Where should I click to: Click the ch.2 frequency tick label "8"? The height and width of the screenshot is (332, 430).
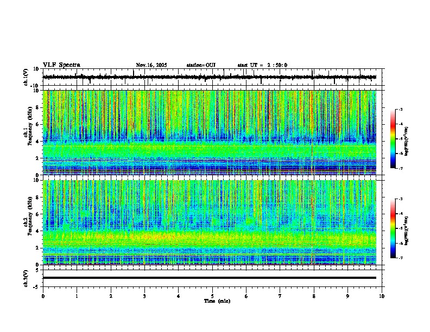coord(38,197)
